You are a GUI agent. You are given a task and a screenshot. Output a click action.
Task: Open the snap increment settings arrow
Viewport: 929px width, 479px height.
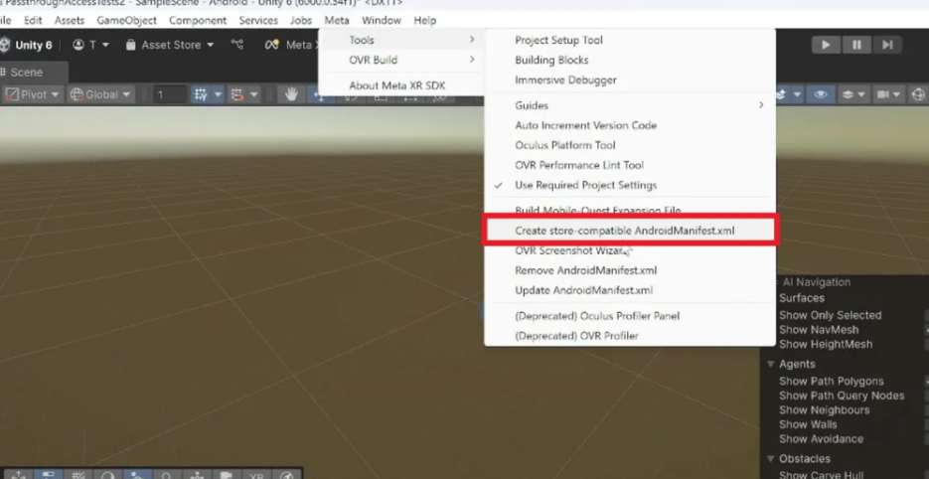[253, 94]
